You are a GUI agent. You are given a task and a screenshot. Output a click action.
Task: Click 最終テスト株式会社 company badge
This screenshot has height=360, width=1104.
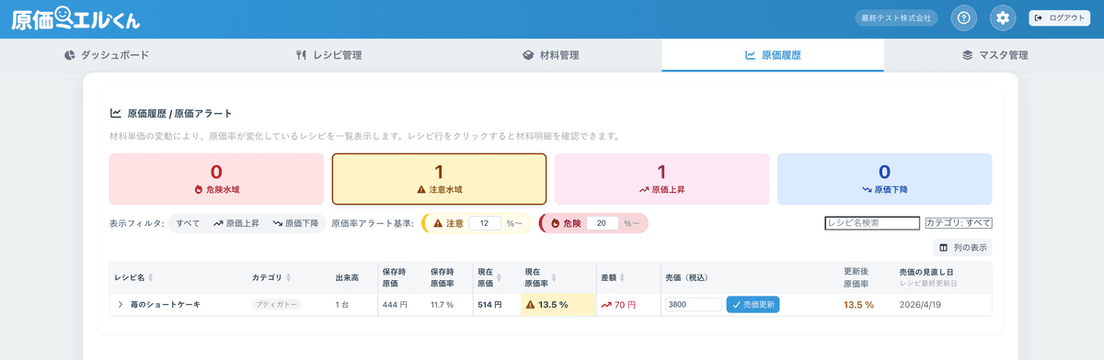click(x=895, y=17)
